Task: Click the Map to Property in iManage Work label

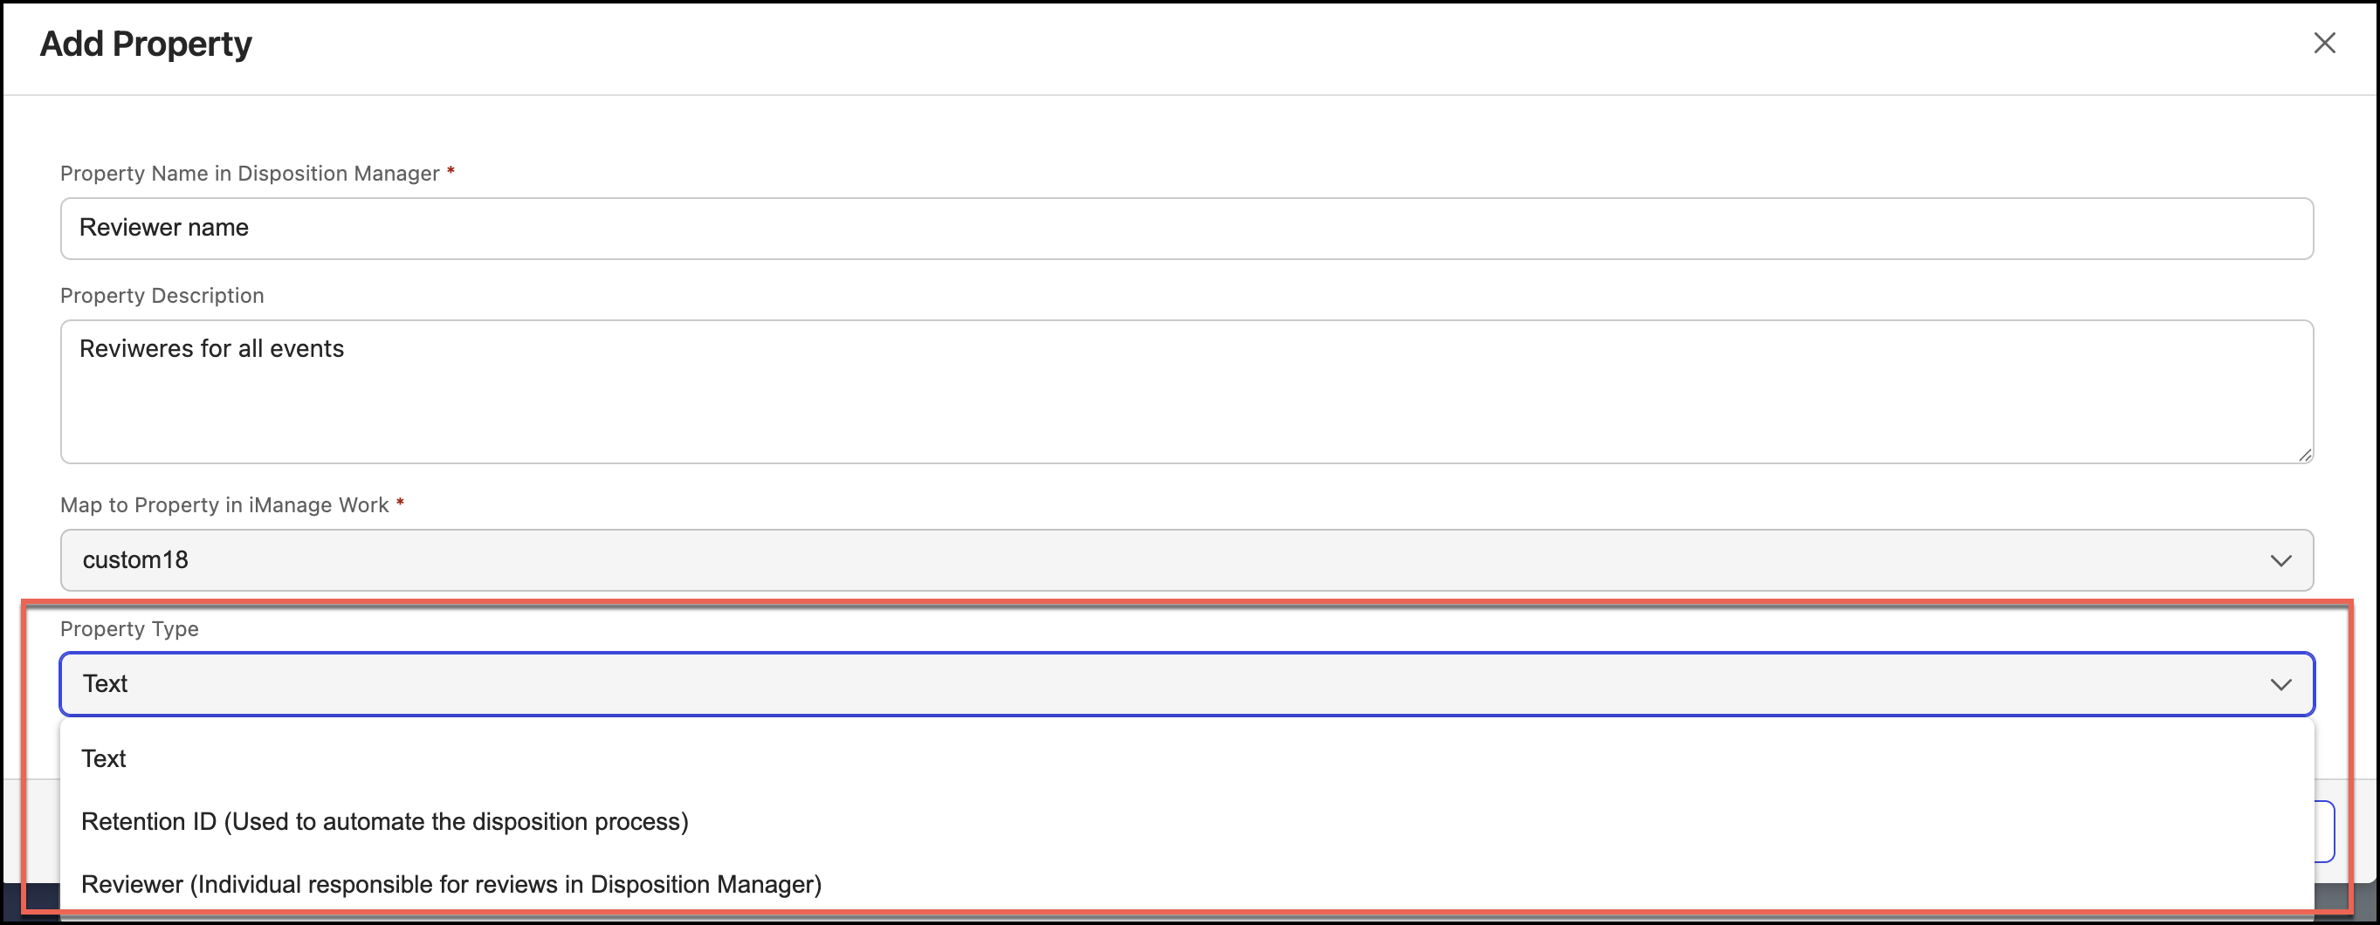Action: 224,505
